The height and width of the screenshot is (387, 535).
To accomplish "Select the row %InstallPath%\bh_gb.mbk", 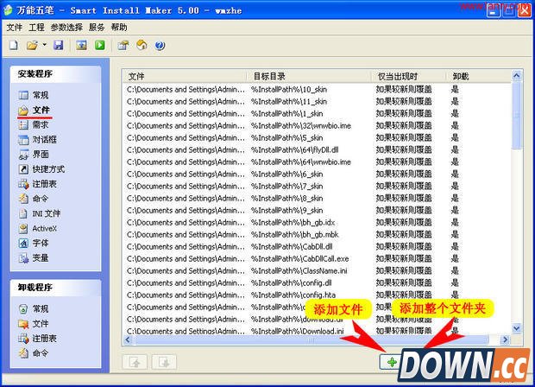I will 318,235.
